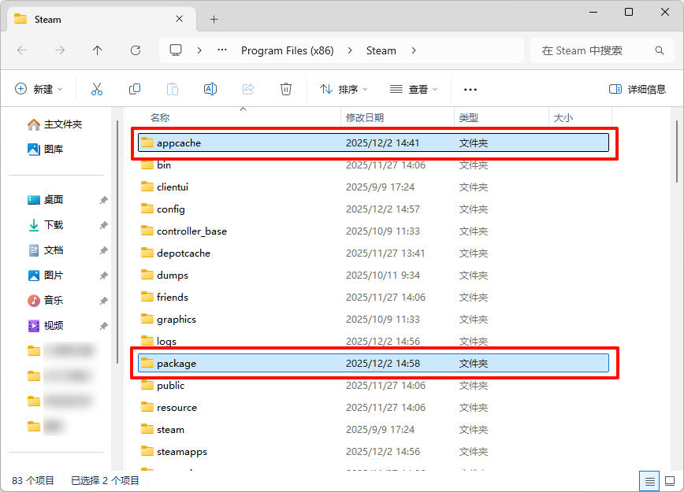Open 音乐 in sidebar

(x=46, y=300)
